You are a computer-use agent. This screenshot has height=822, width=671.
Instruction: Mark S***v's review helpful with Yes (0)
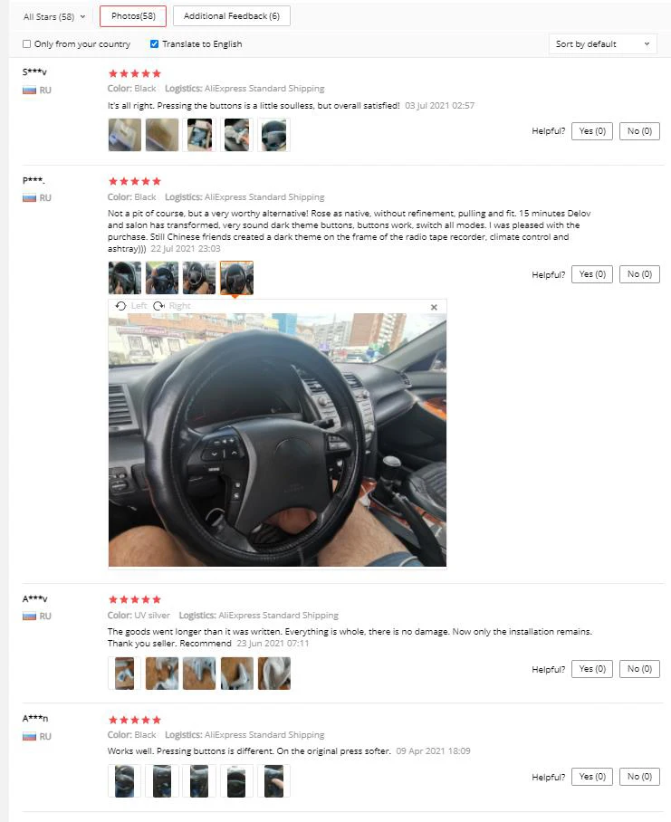[x=592, y=131]
